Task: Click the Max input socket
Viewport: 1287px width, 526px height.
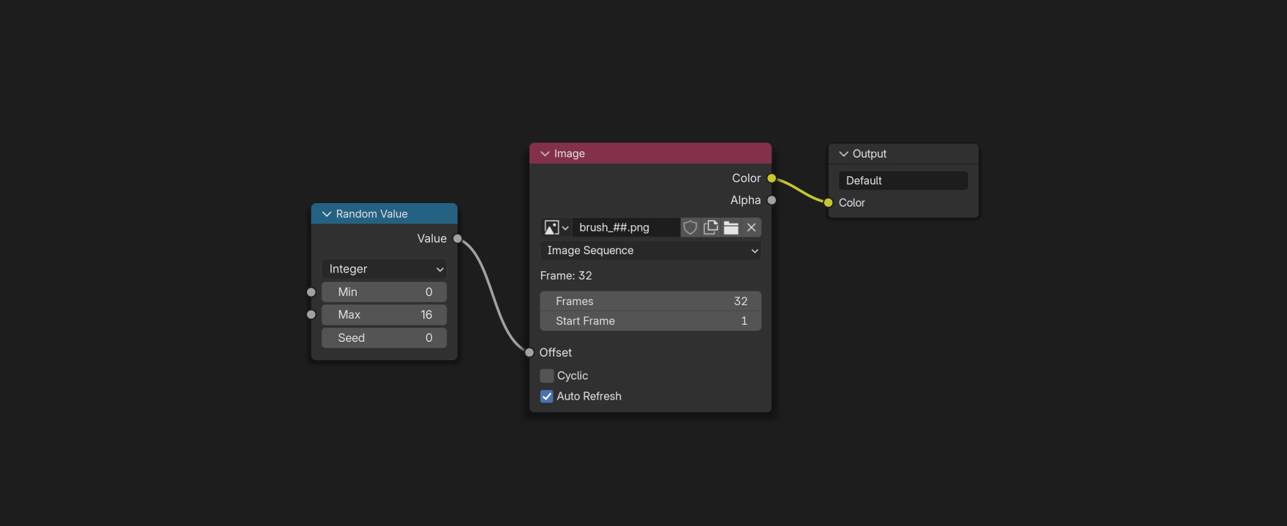Action: [311, 315]
